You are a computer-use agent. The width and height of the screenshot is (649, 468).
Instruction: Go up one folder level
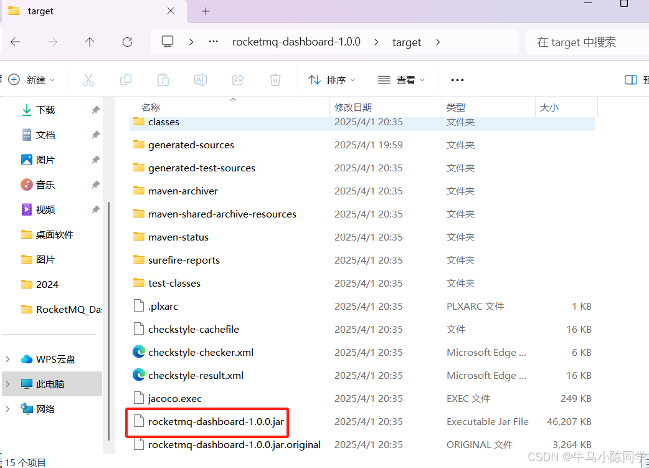90,42
